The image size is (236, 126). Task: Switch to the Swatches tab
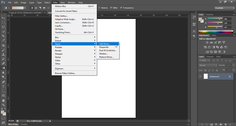tap(209, 15)
